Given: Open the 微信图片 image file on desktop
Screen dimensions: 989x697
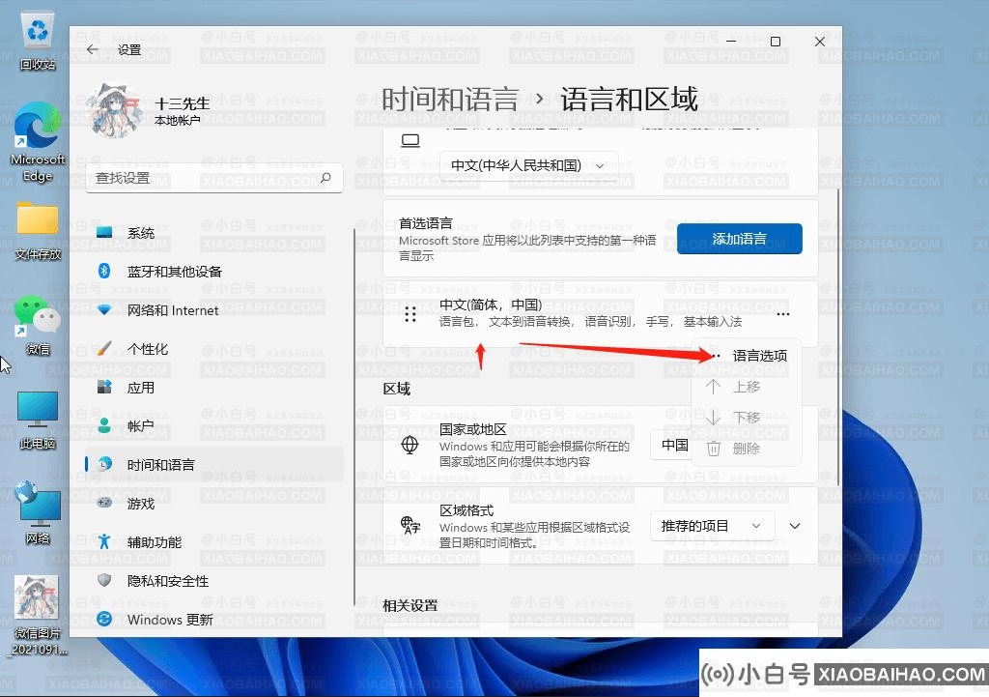Looking at the screenshot, I should click(x=38, y=616).
